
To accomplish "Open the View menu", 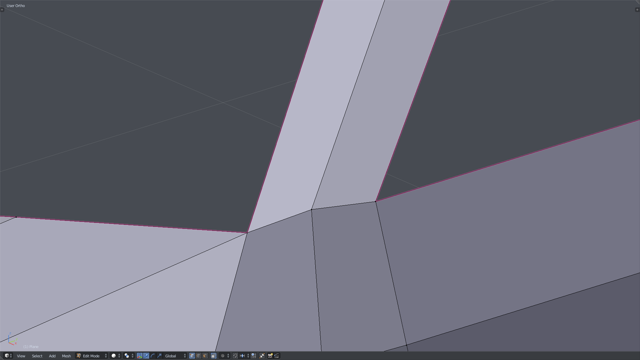I will pos(21,356).
